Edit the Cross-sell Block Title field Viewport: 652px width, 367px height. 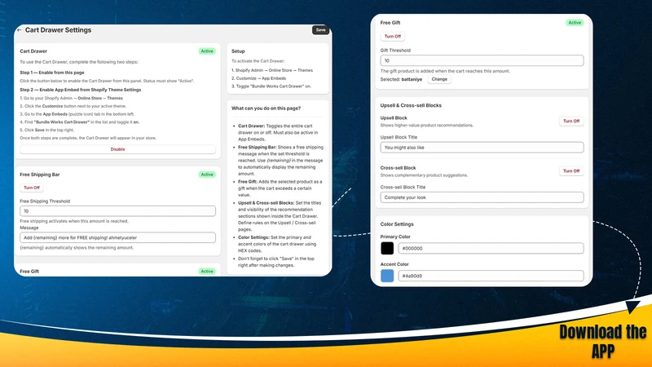tap(482, 197)
